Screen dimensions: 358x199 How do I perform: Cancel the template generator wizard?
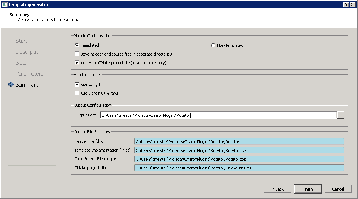tap(338, 189)
